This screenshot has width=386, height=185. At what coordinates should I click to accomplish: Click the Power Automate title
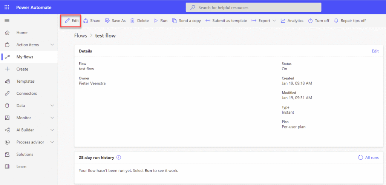pyautogui.click(x=34, y=8)
